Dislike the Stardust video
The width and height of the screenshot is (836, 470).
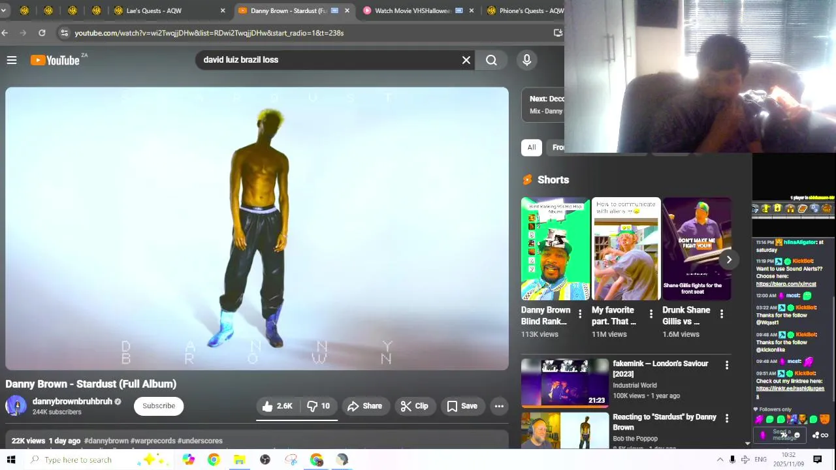coord(319,406)
